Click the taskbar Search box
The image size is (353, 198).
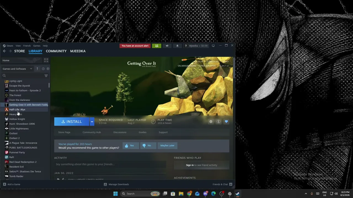[141, 194]
